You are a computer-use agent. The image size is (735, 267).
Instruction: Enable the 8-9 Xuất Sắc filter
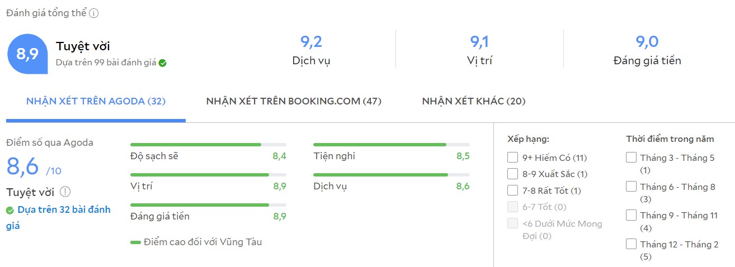click(512, 174)
